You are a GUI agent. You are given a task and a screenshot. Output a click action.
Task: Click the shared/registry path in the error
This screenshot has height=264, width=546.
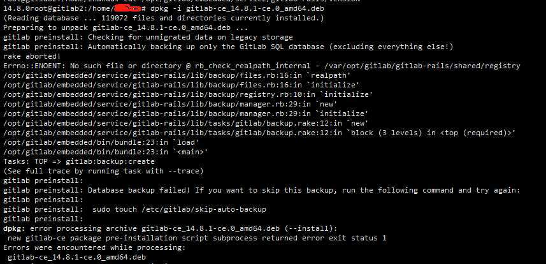click(441, 66)
